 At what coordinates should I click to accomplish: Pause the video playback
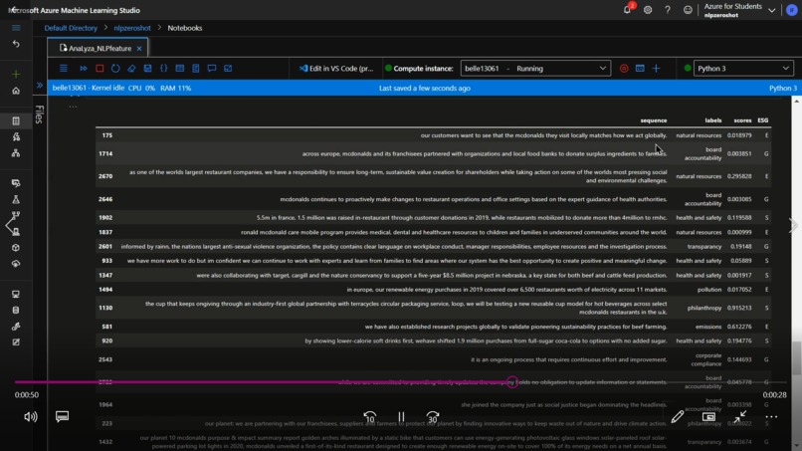(402, 417)
